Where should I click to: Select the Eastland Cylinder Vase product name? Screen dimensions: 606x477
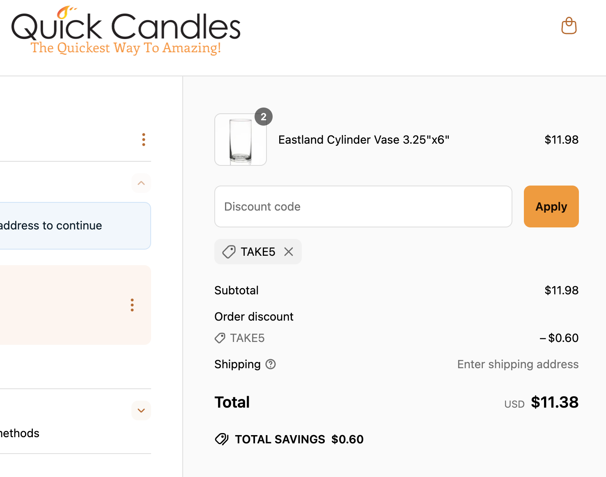point(364,140)
